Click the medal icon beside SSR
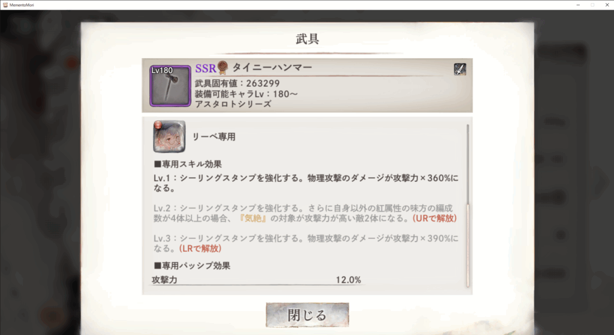Image resolution: width=614 pixels, height=335 pixels. point(223,68)
